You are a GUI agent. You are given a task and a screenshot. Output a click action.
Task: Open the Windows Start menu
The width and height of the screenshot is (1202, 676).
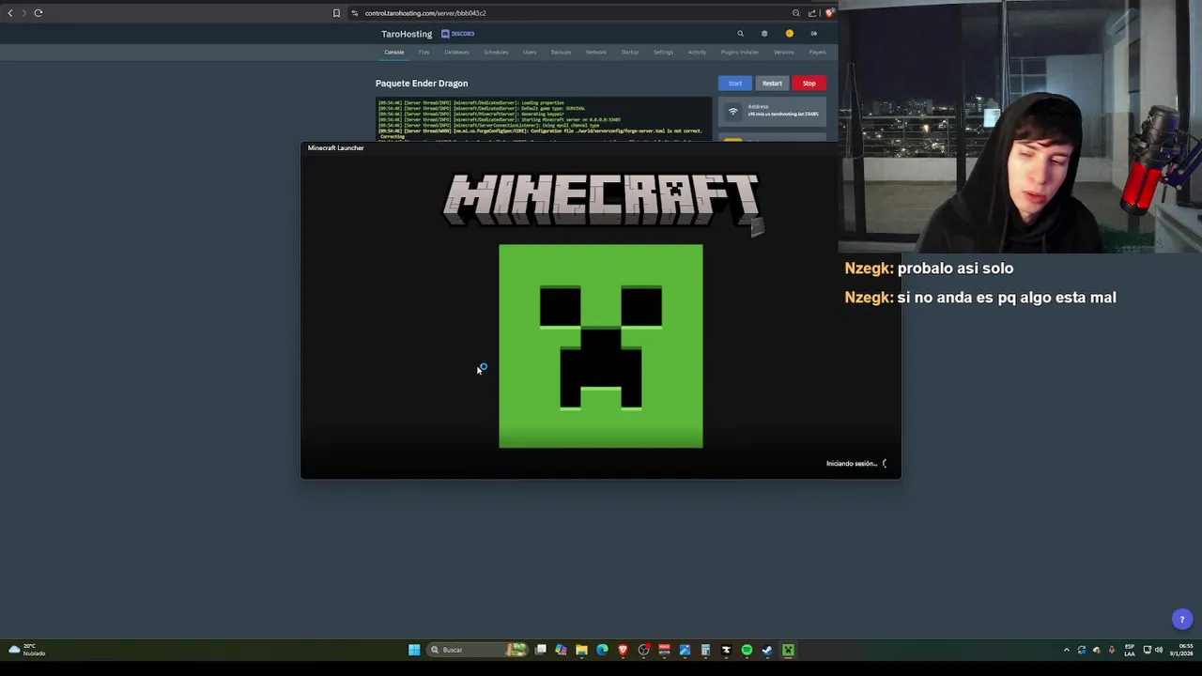click(414, 650)
